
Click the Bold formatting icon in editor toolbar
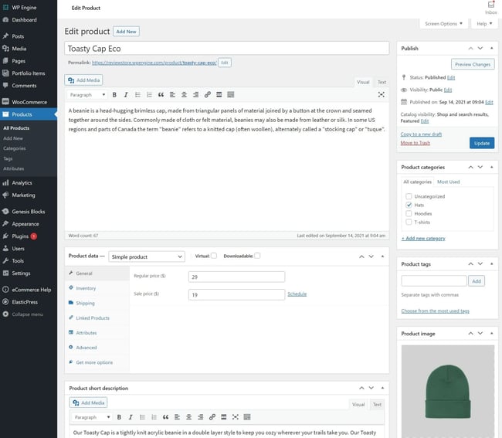tap(114, 95)
